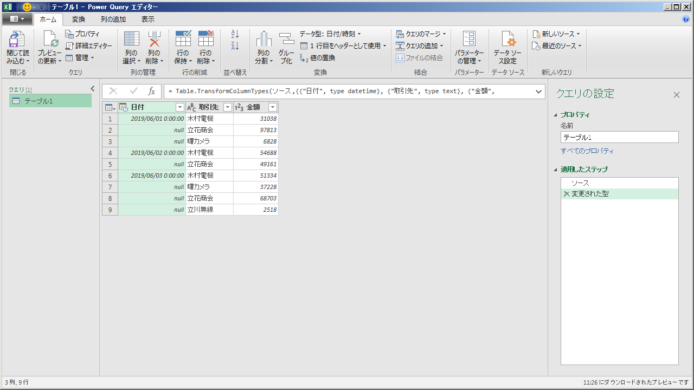Open Data Type (データ型: 日付/時刻) dropdown
Viewport: 694px width, 390px height.
click(330, 34)
